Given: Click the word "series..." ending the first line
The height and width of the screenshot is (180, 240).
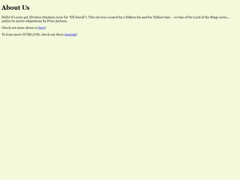Looking at the screenshot, I should (x=224, y=17).
